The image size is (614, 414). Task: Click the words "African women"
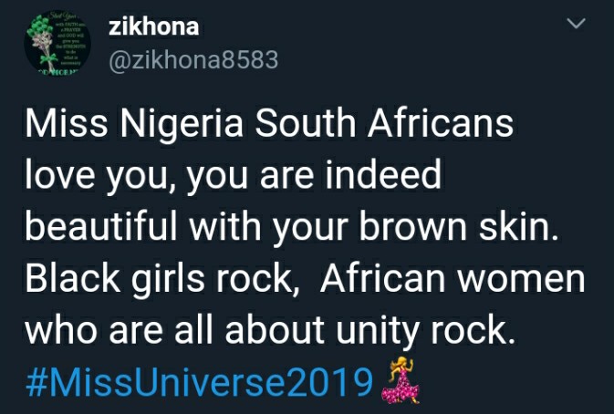453,279
